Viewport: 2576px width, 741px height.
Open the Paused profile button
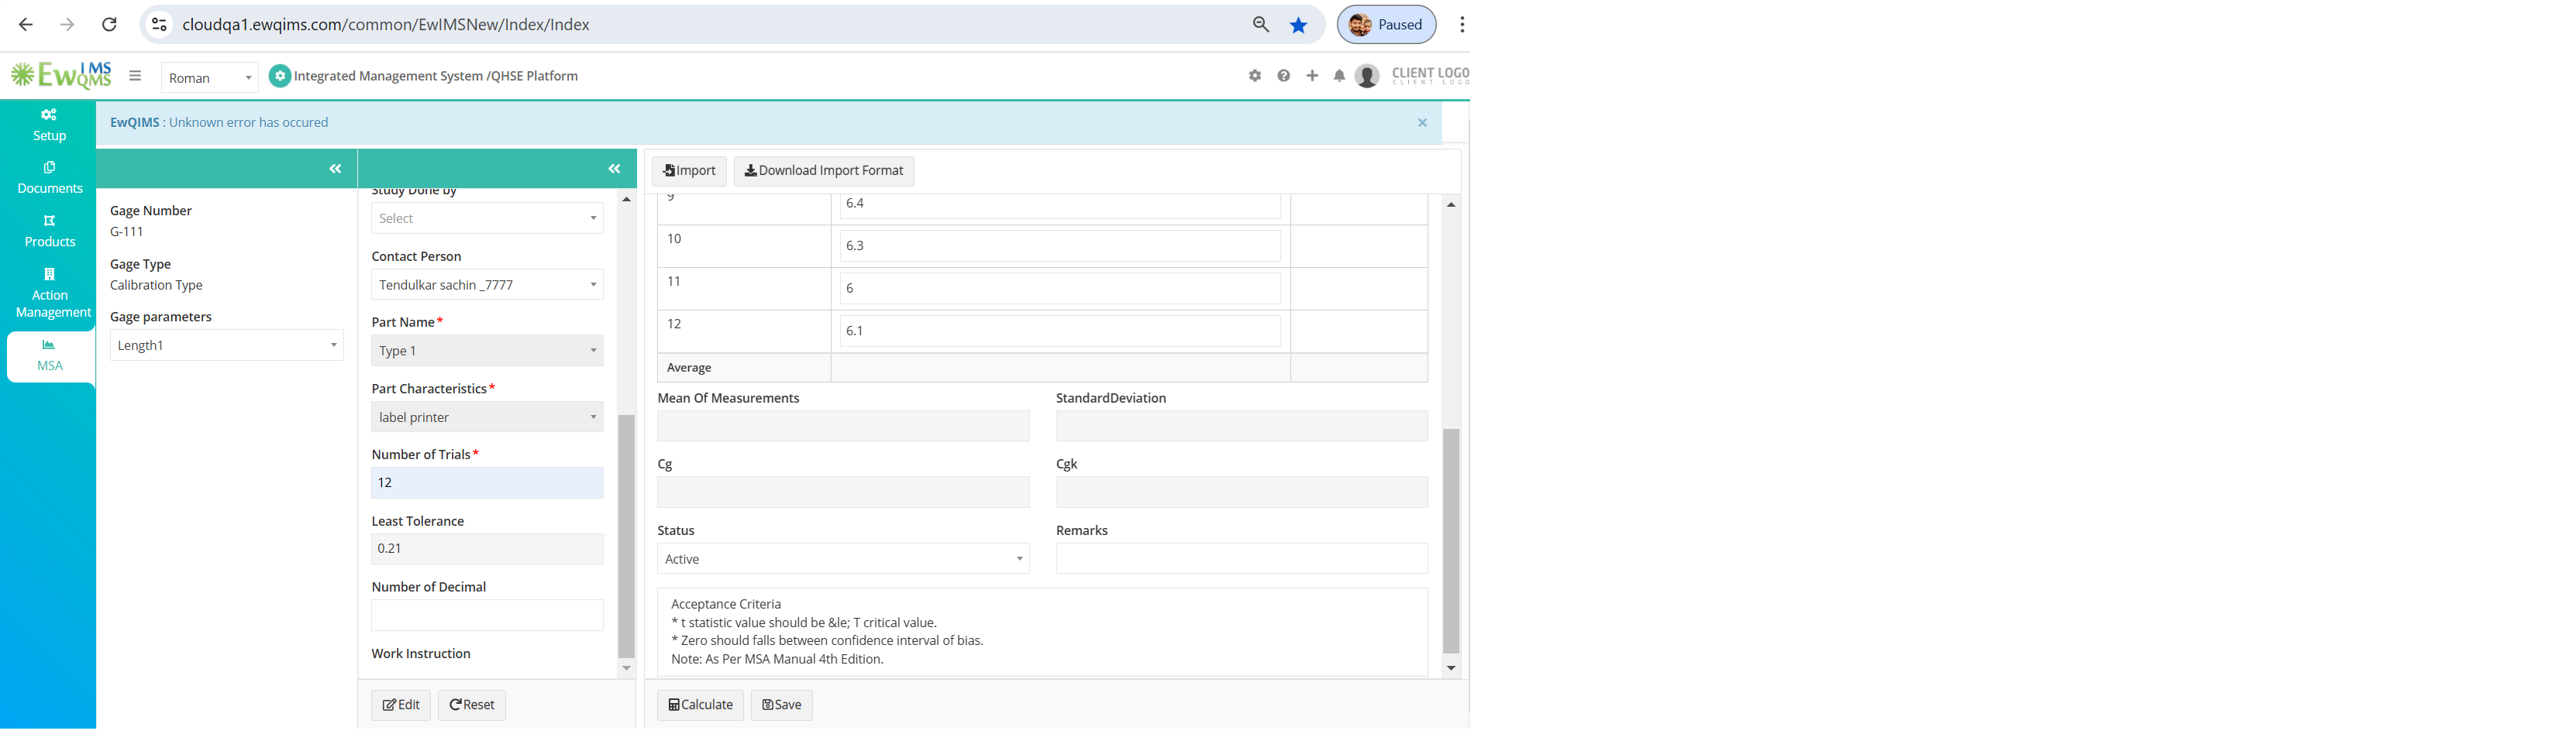(x=1386, y=25)
